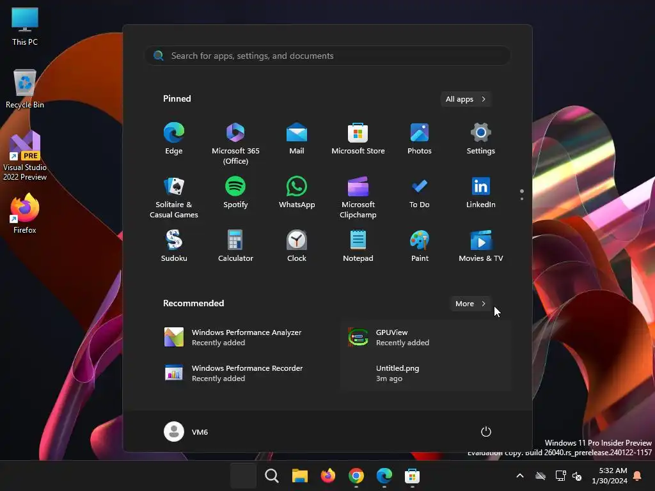The height and width of the screenshot is (491, 655).
Task: Open Windows Performance Recorder recommendation
Action: (242, 373)
